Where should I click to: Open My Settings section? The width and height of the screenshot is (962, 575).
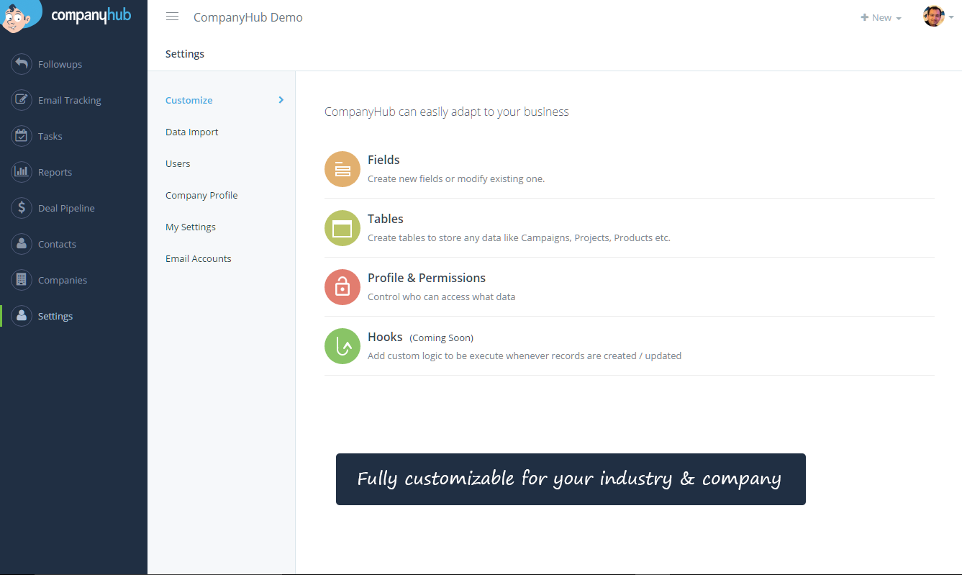(x=191, y=227)
